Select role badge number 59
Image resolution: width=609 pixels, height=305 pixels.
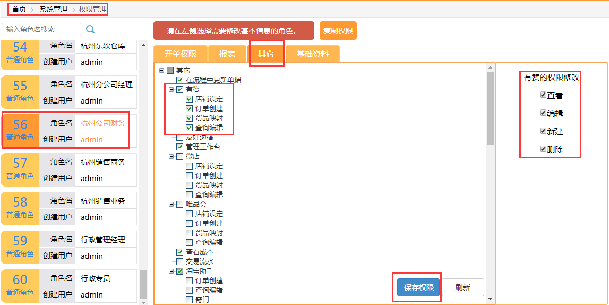[x=20, y=245]
